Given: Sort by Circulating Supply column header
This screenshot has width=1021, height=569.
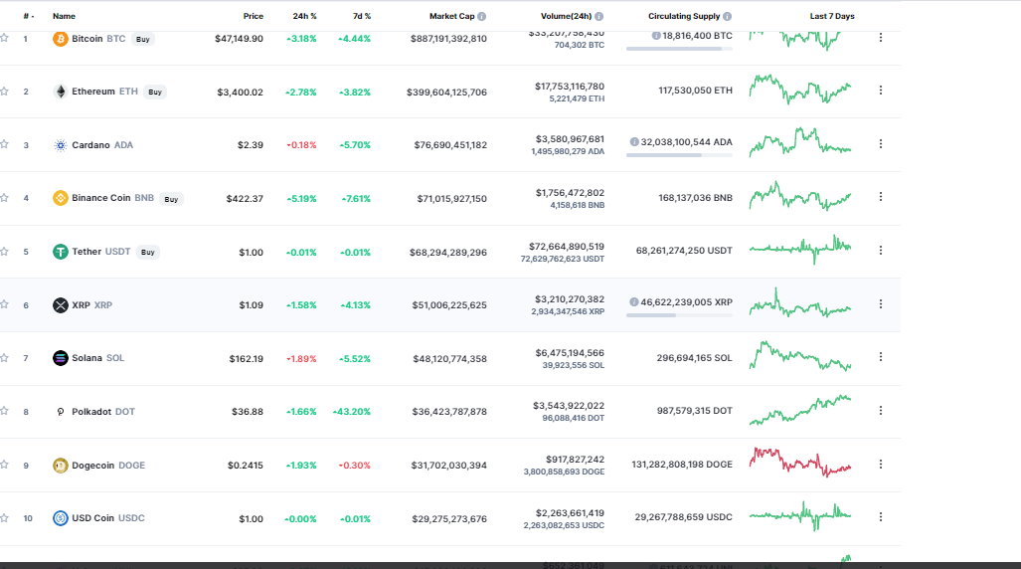Looking at the screenshot, I should coord(684,16).
